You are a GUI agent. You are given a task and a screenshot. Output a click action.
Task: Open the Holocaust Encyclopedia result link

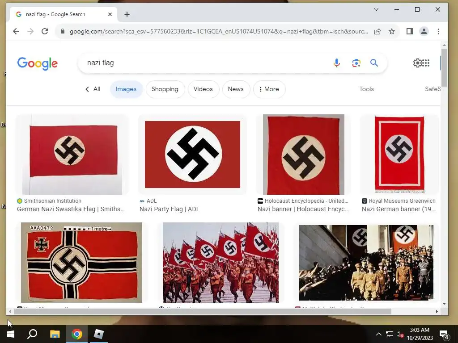click(x=303, y=209)
